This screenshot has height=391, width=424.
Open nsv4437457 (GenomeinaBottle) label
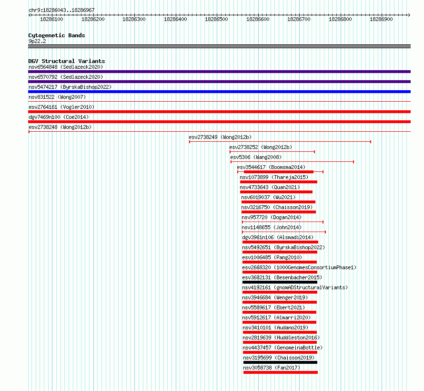pyautogui.click(x=283, y=348)
